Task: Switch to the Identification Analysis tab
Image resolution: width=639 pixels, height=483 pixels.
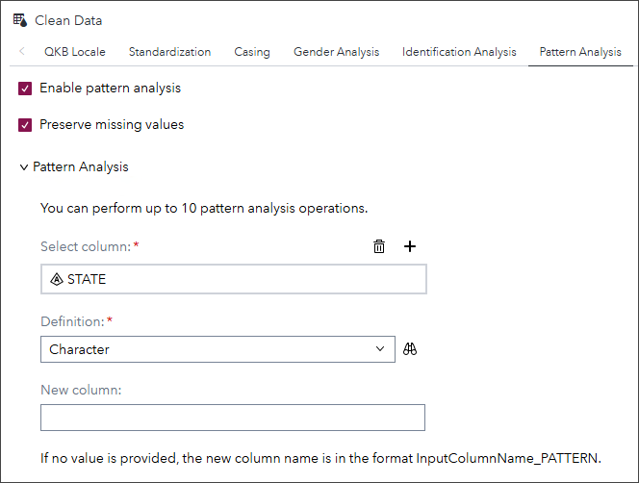Action: click(x=459, y=52)
